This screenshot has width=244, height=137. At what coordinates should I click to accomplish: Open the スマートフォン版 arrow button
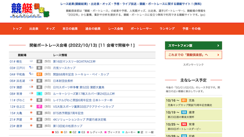(x=193, y=46)
